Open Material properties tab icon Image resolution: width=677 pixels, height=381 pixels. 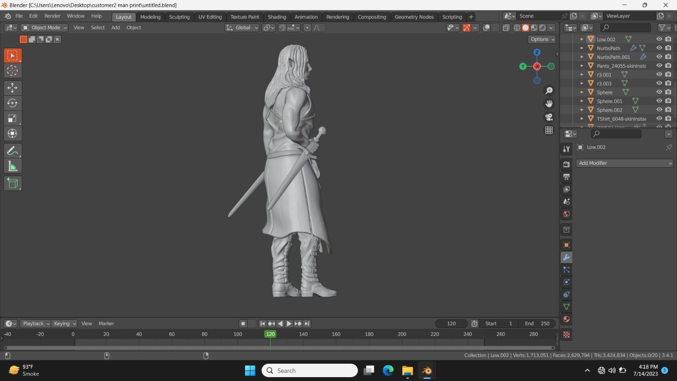(566, 319)
